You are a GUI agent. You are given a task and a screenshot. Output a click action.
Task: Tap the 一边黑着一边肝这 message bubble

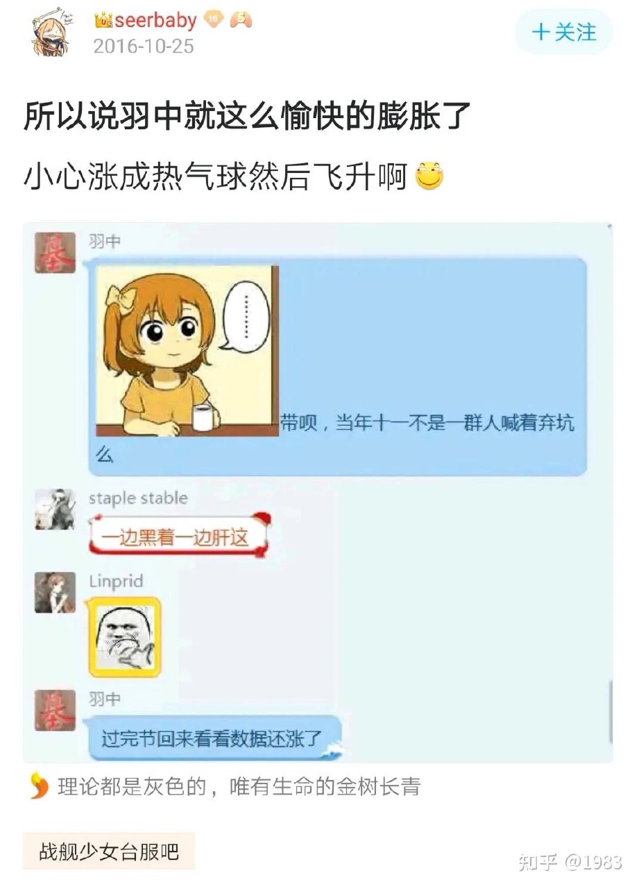[x=179, y=535]
